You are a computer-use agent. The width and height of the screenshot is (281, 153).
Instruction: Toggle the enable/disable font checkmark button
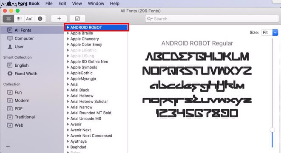click(77, 18)
